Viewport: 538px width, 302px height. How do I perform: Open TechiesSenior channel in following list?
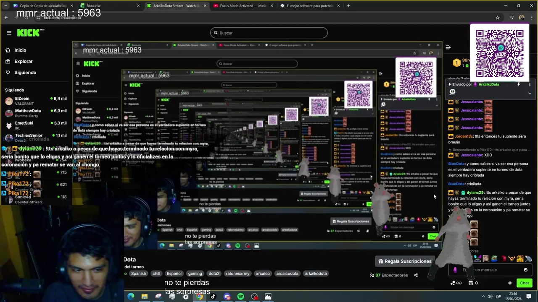(36, 137)
